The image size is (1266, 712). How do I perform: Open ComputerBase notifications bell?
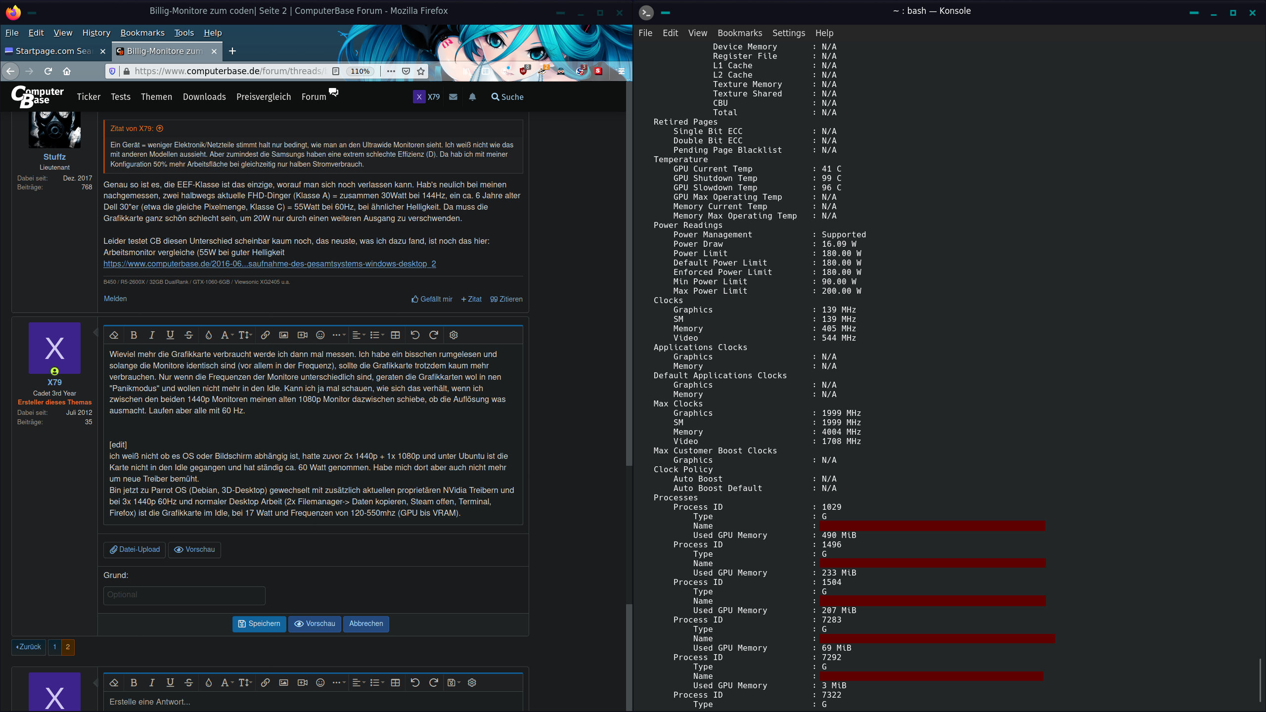click(472, 97)
